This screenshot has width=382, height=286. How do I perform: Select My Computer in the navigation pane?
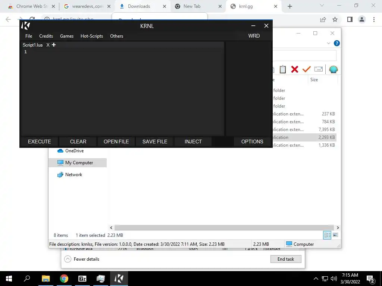click(x=78, y=163)
